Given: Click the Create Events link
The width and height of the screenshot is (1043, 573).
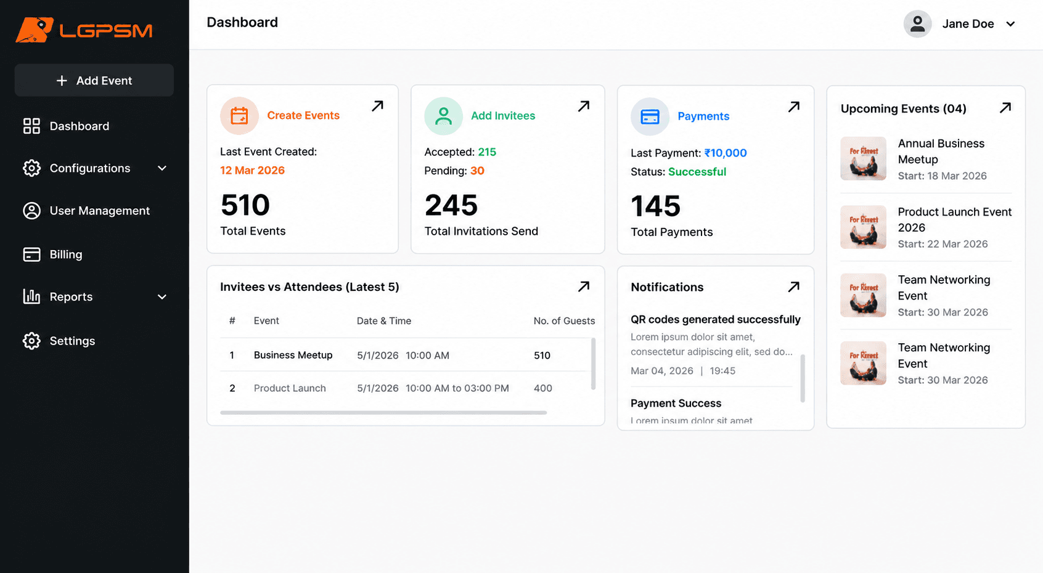Looking at the screenshot, I should pyautogui.click(x=303, y=116).
